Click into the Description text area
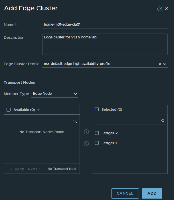 point(104,44)
